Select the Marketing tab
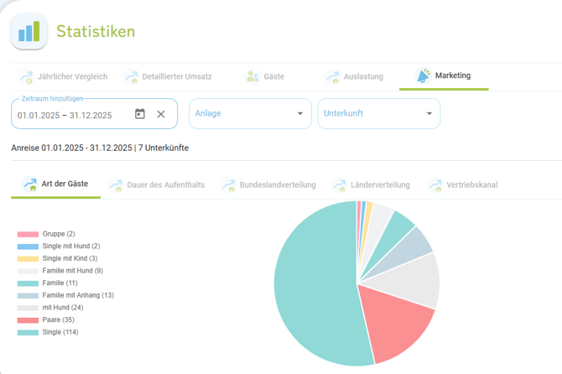This screenshot has height=374, width=562. [x=444, y=75]
